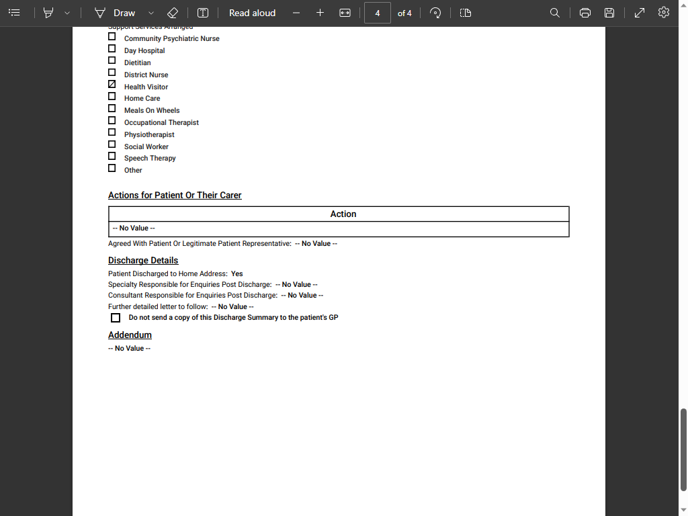Tick the Home Care checkbox
Viewport: 688px width, 516px height.
coord(112,96)
